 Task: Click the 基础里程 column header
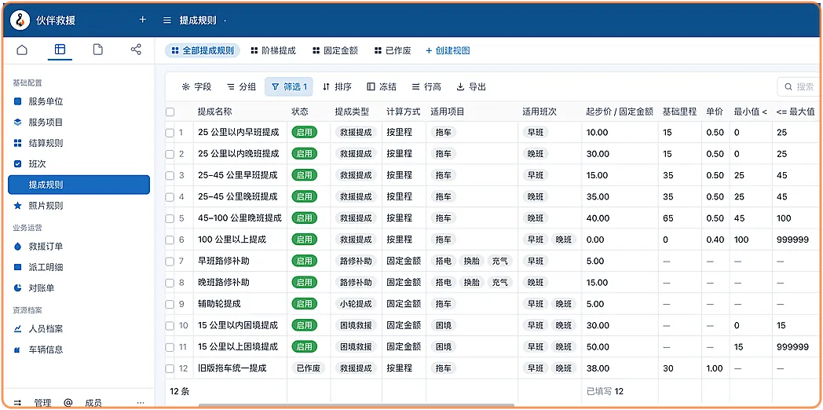679,112
